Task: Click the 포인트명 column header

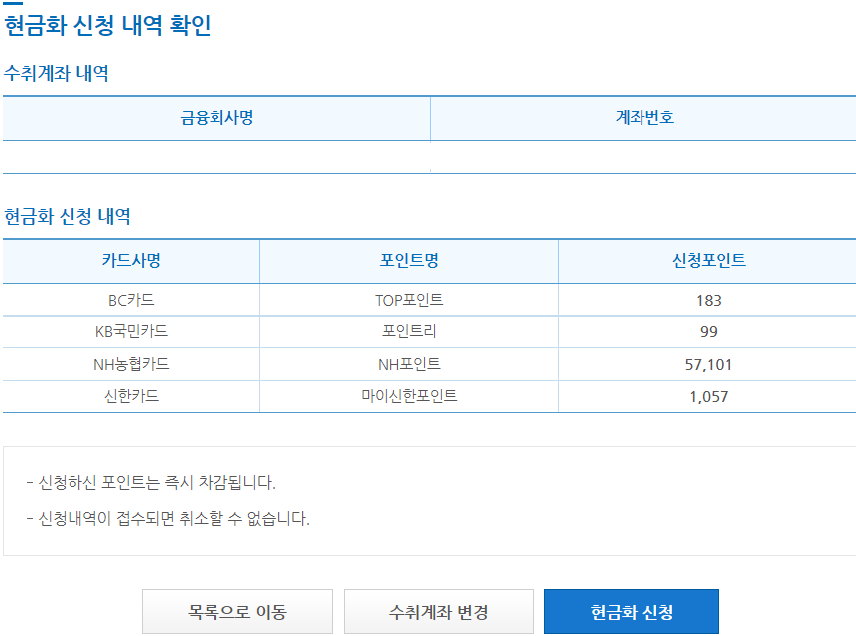Action: click(408, 261)
